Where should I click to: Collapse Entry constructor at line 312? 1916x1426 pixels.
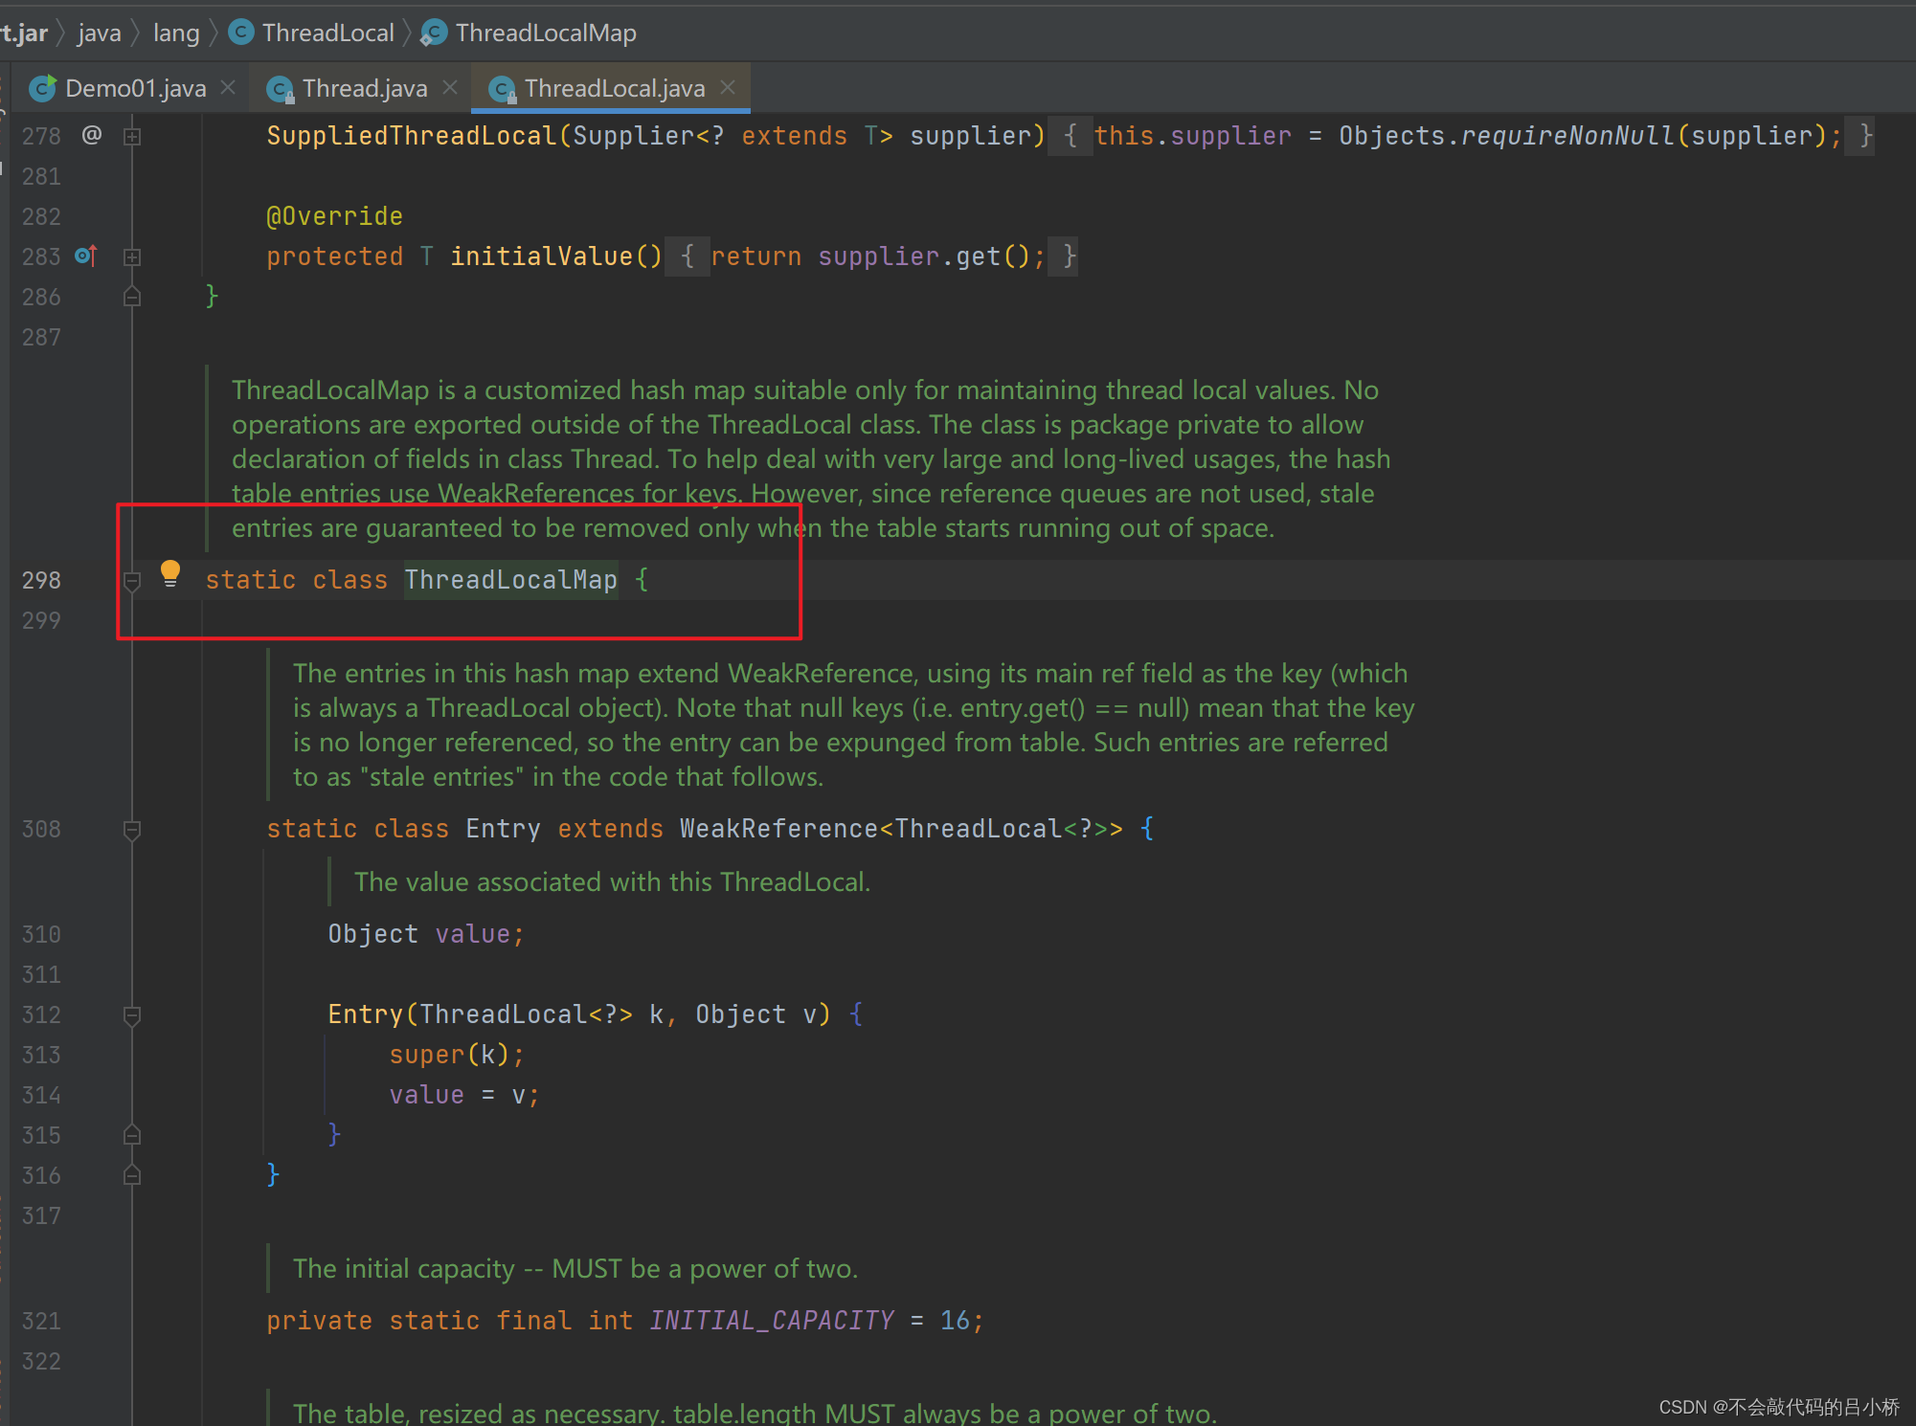(x=132, y=1015)
